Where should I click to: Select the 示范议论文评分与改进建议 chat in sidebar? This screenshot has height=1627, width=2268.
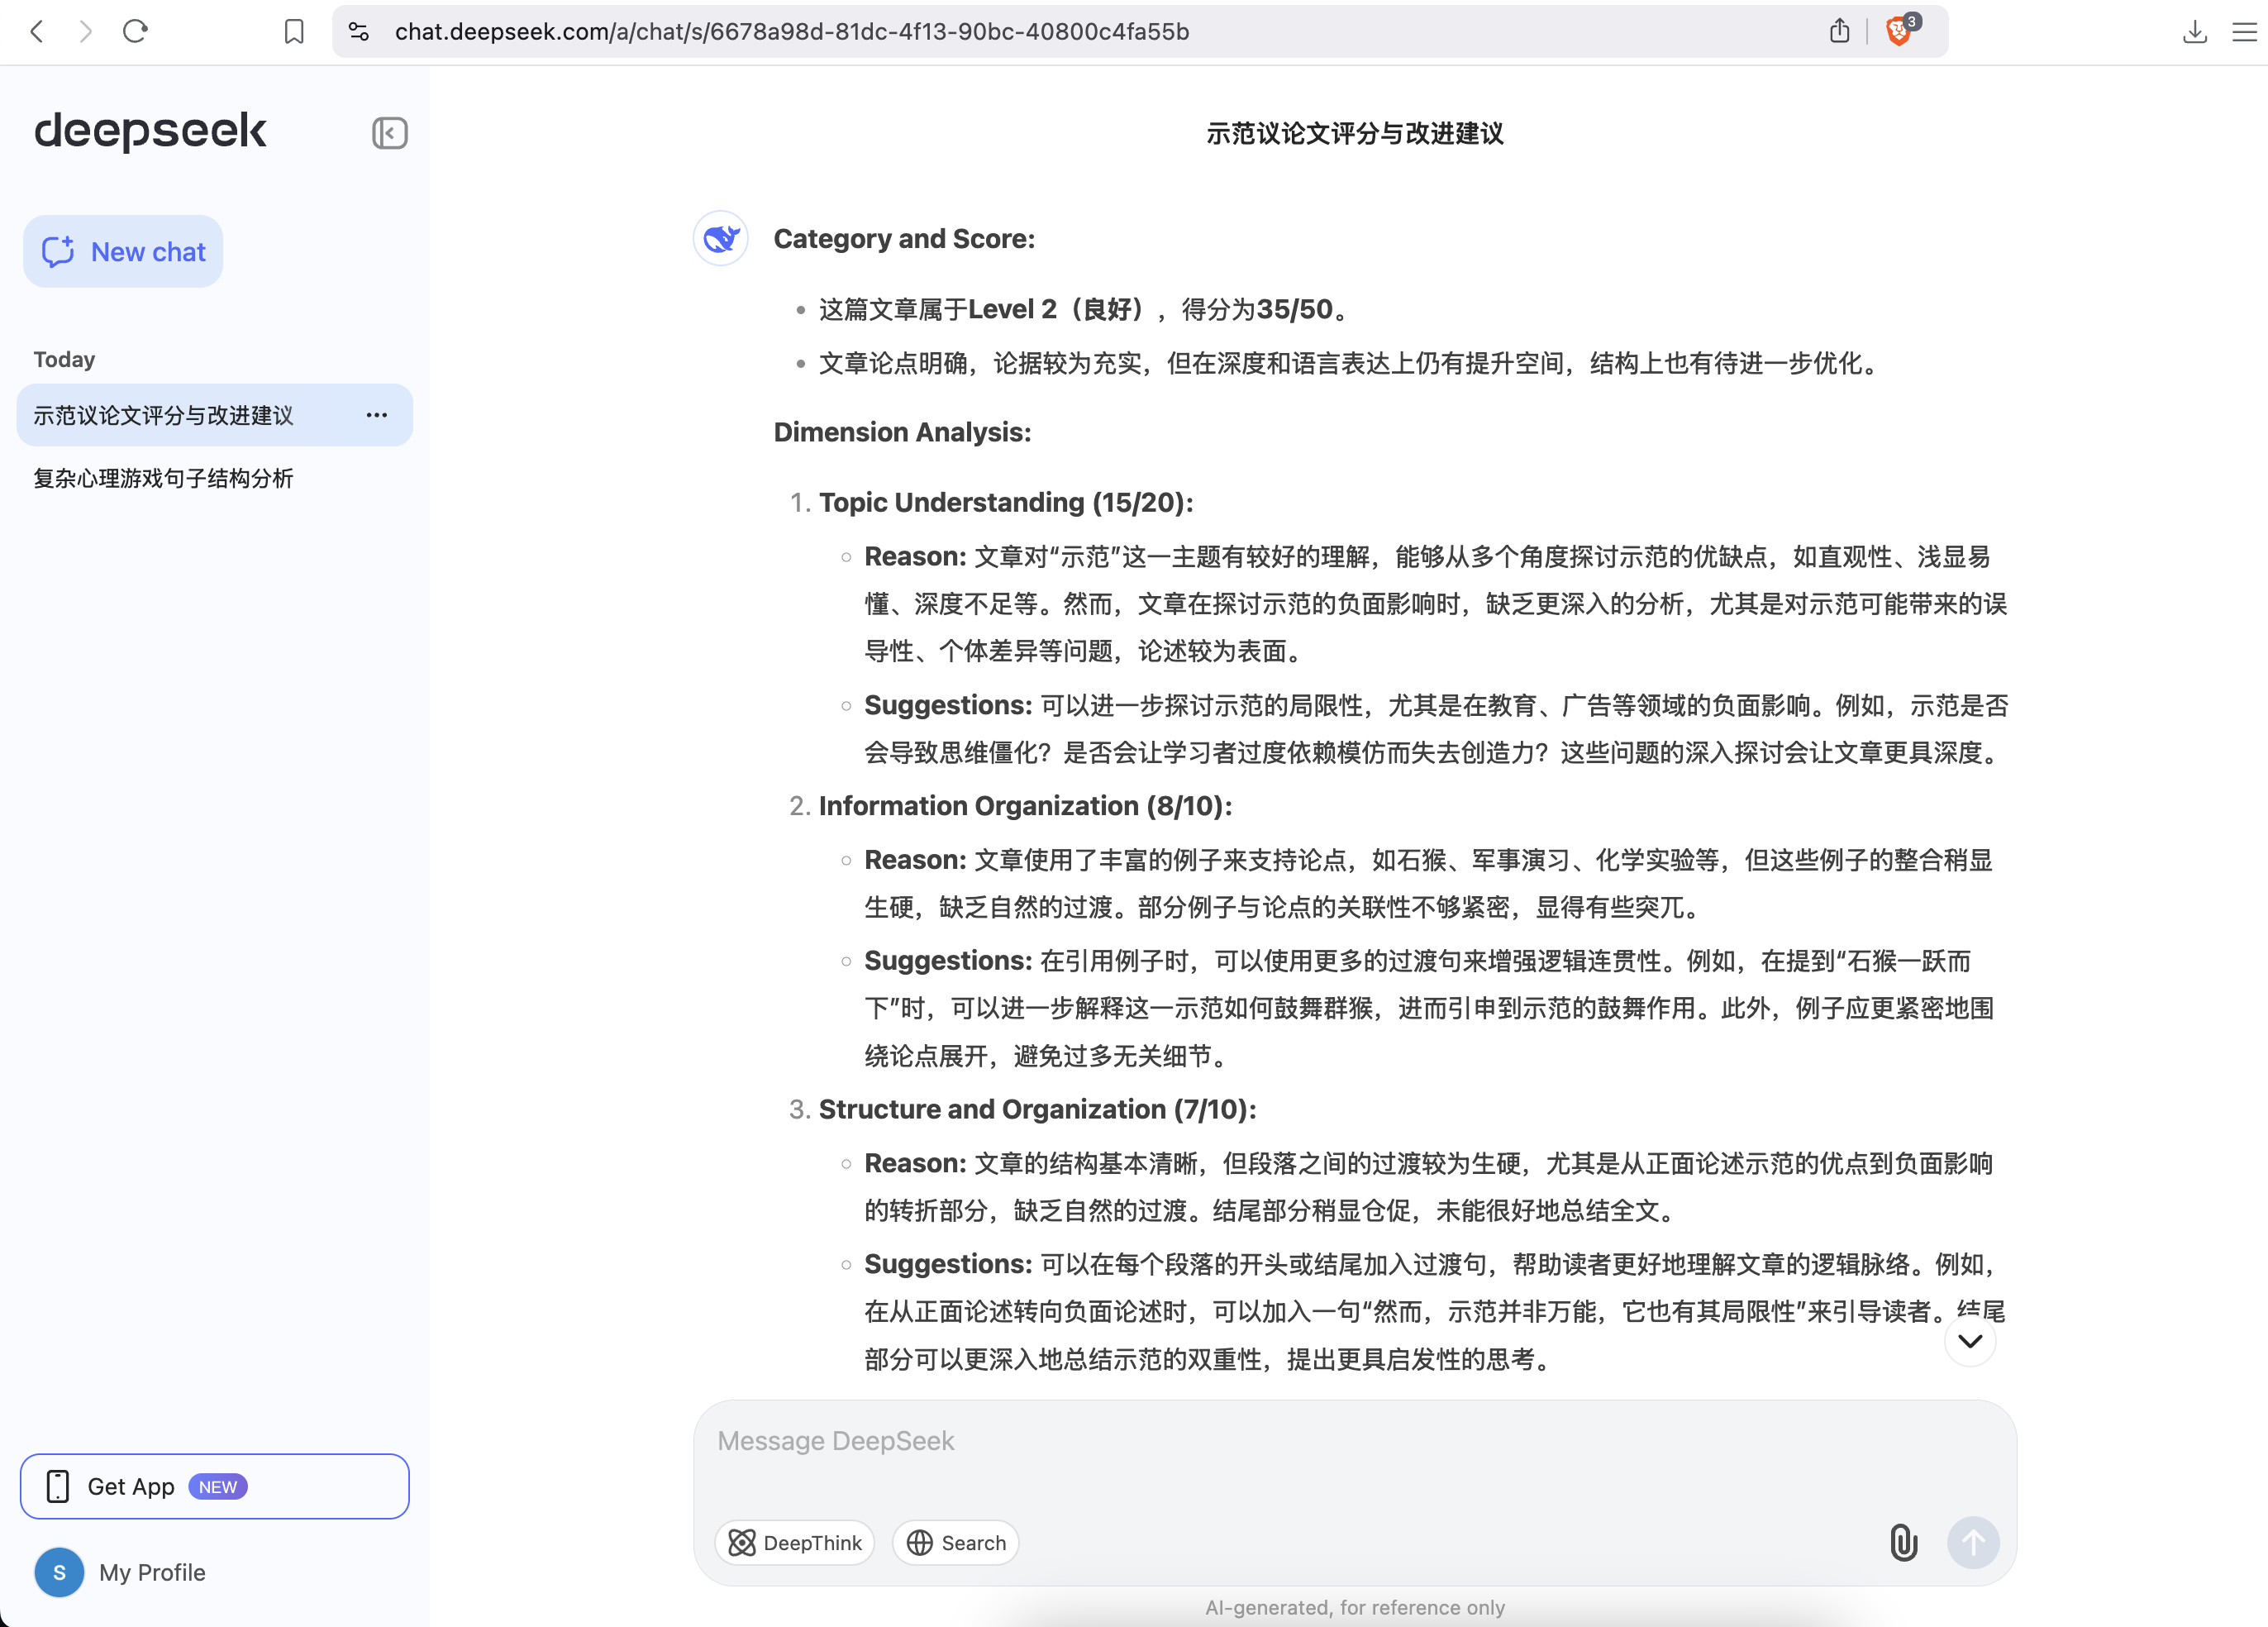[x=163, y=415]
